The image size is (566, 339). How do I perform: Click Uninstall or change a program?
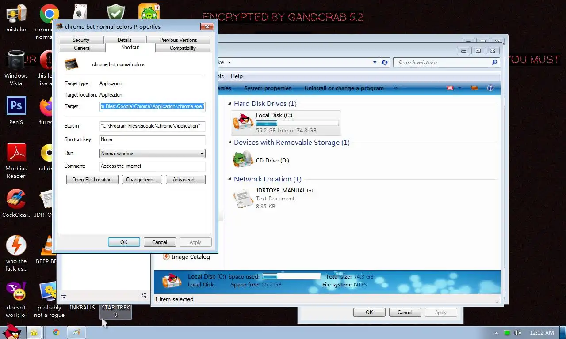coord(344,88)
